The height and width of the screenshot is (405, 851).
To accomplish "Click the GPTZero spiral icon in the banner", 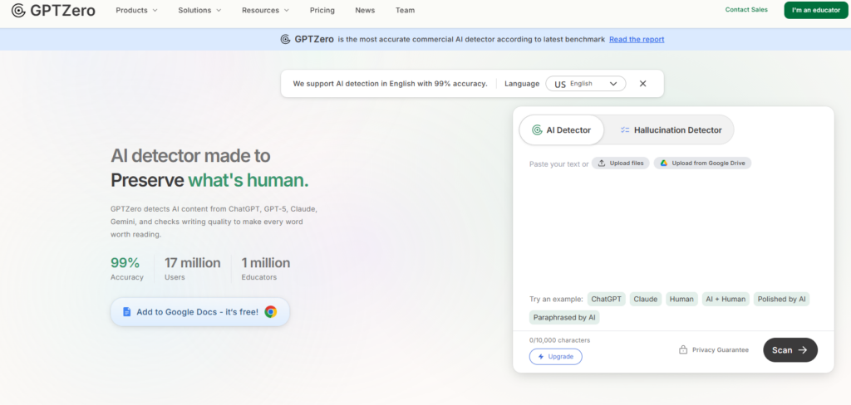I will coord(286,39).
